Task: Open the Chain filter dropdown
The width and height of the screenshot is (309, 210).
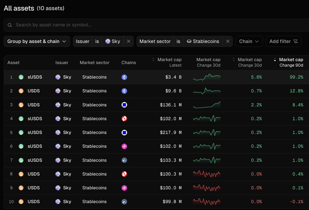Action: (249, 41)
